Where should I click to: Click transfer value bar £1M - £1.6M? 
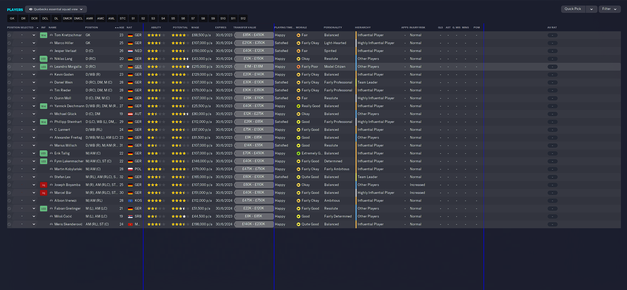(x=254, y=66)
